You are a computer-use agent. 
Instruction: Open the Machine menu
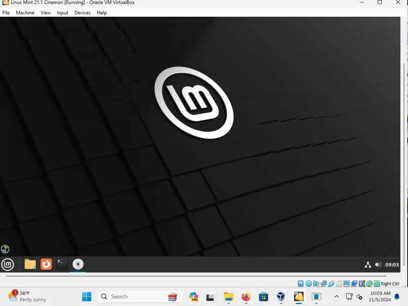click(25, 13)
